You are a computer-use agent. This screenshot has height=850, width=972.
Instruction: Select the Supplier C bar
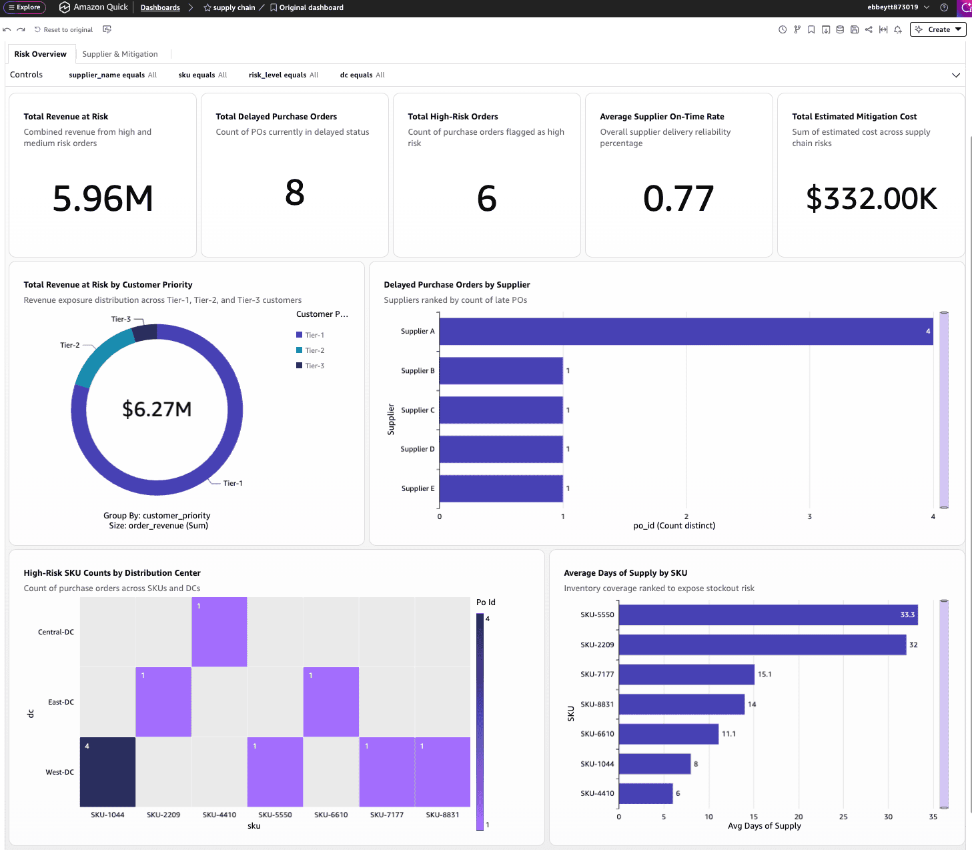coord(501,410)
